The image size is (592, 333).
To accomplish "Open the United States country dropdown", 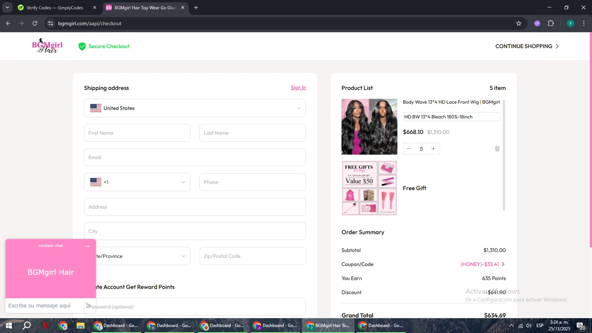I will pyautogui.click(x=195, y=108).
